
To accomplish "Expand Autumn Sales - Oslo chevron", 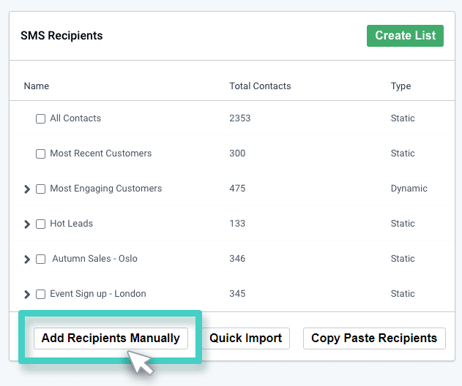I will [x=27, y=260].
